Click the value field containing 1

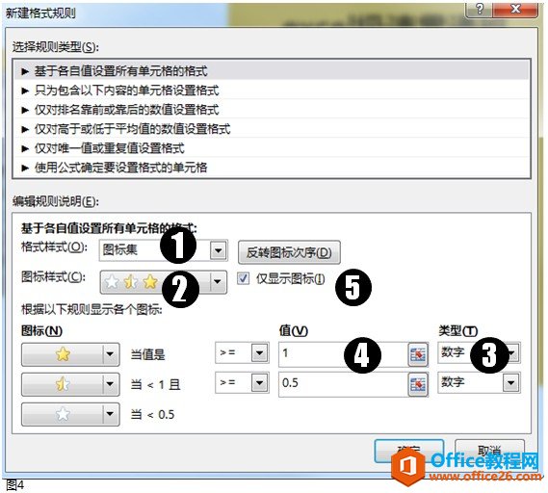click(x=343, y=354)
